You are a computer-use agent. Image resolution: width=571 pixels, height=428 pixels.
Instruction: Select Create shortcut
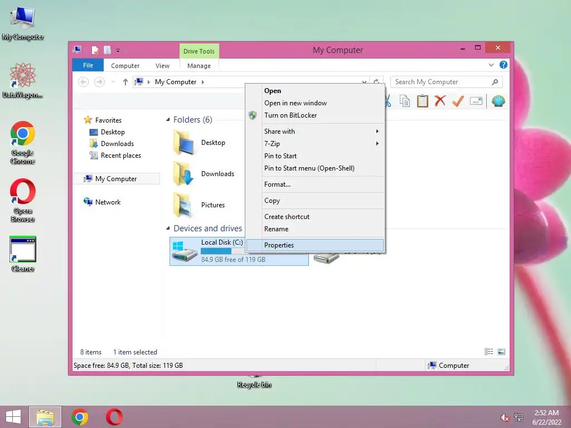pyautogui.click(x=316, y=217)
